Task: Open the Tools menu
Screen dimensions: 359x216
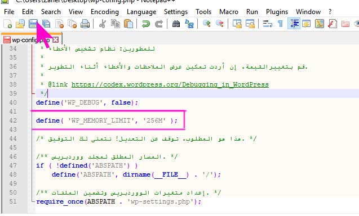Action: [x=203, y=12]
